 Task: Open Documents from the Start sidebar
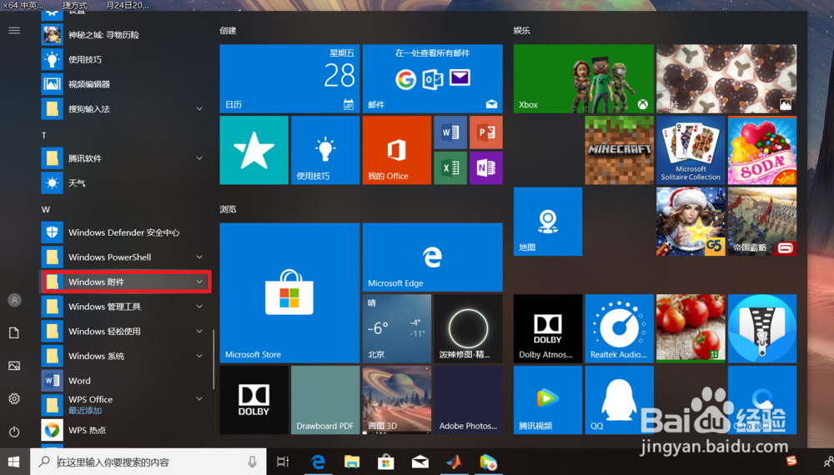tap(14, 333)
